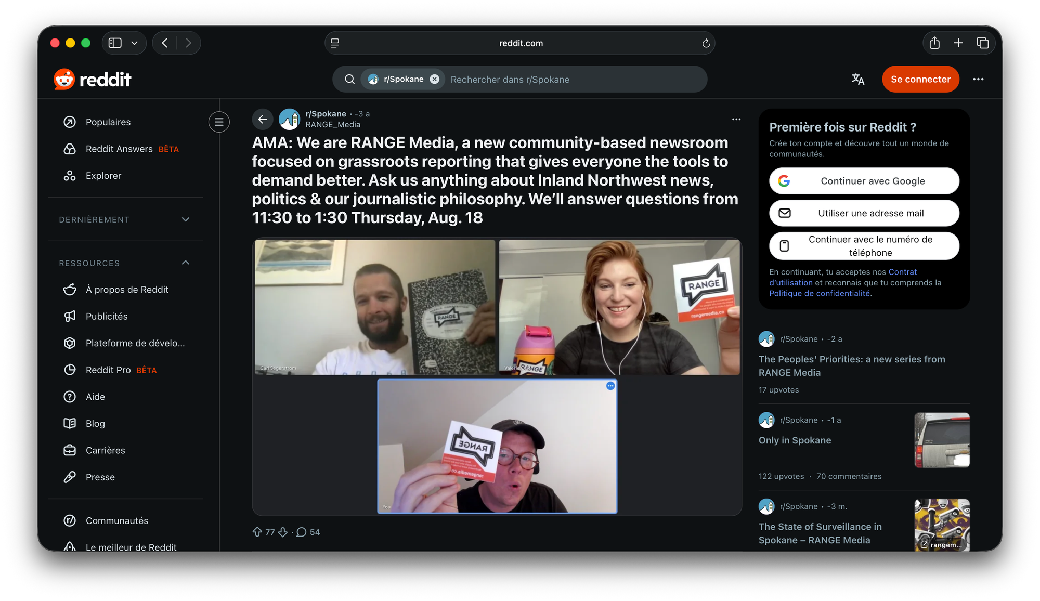Open The Peoples' Priorities post
This screenshot has height=601, width=1040.
point(852,366)
